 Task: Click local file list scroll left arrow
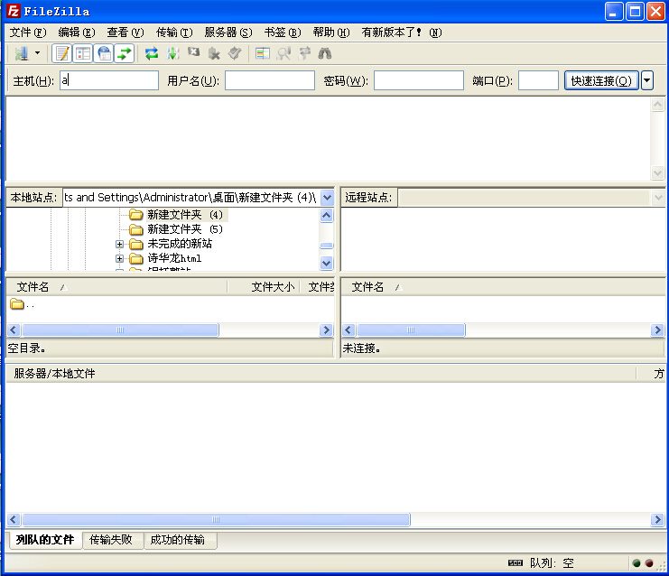click(x=14, y=330)
